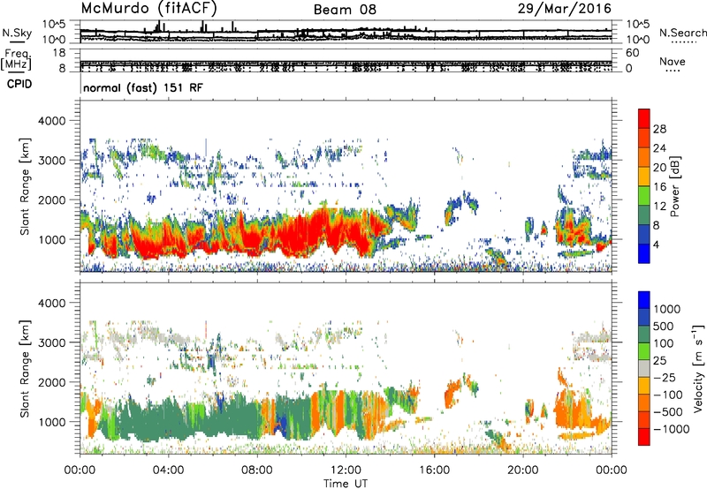
Task: Click the 'Beam 08' label
Action: 345,10
